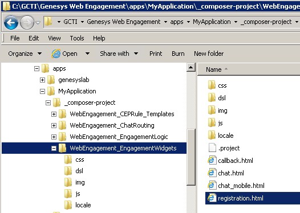This screenshot has height=213, width=300.
Task: Click the blue Back navigation arrow
Action: [x=11, y=23]
